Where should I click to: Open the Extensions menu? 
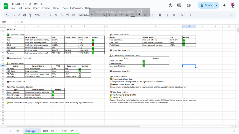tap(76, 8)
